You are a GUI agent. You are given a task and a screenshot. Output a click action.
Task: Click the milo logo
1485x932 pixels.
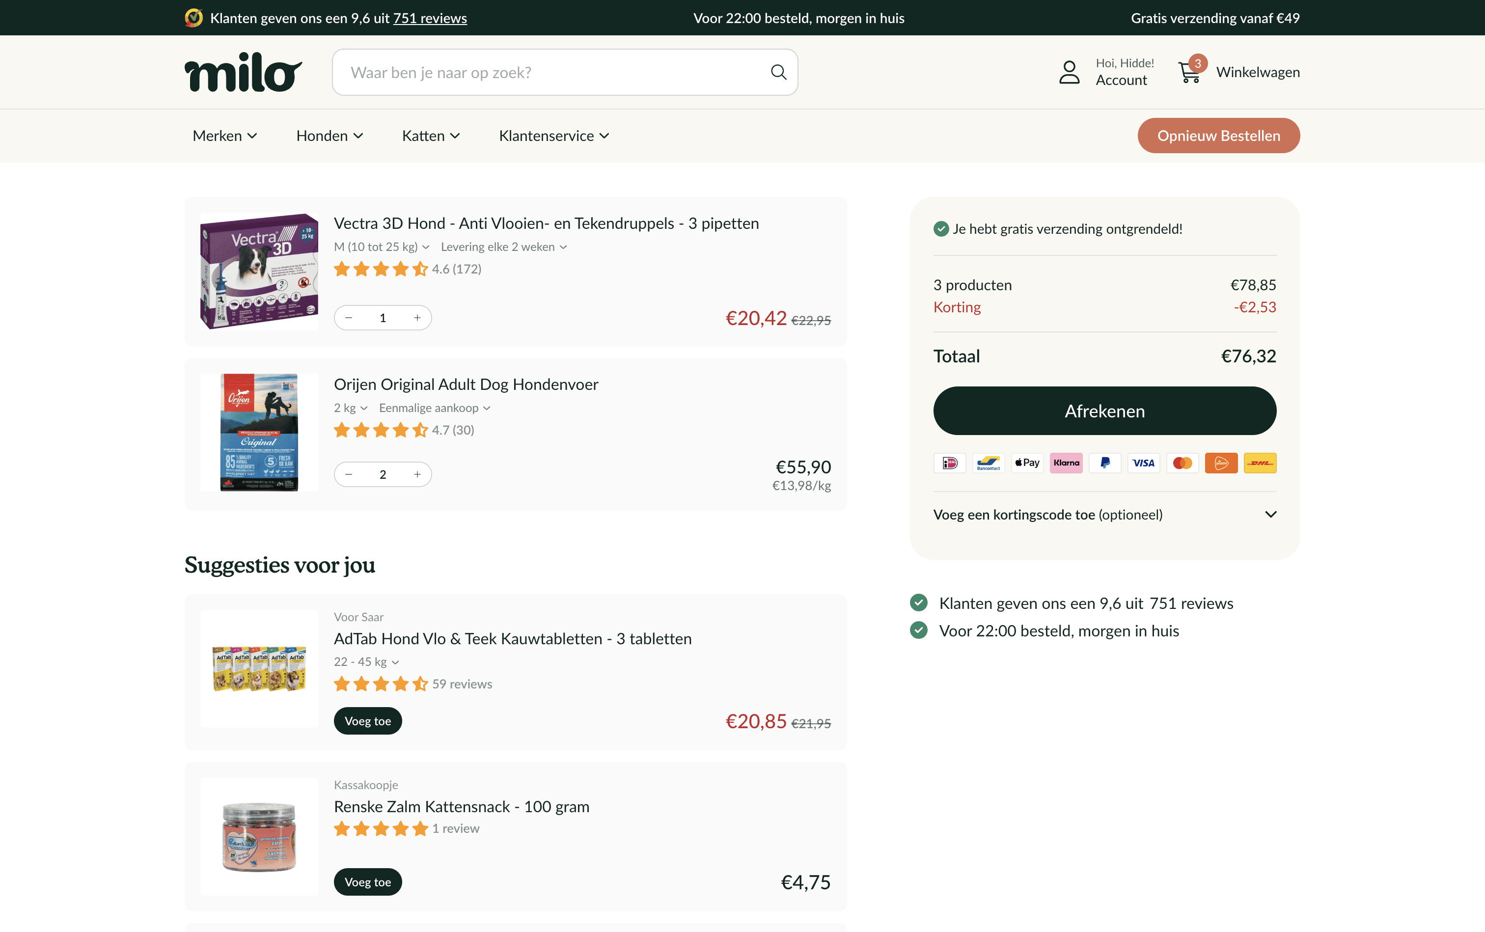click(x=243, y=72)
